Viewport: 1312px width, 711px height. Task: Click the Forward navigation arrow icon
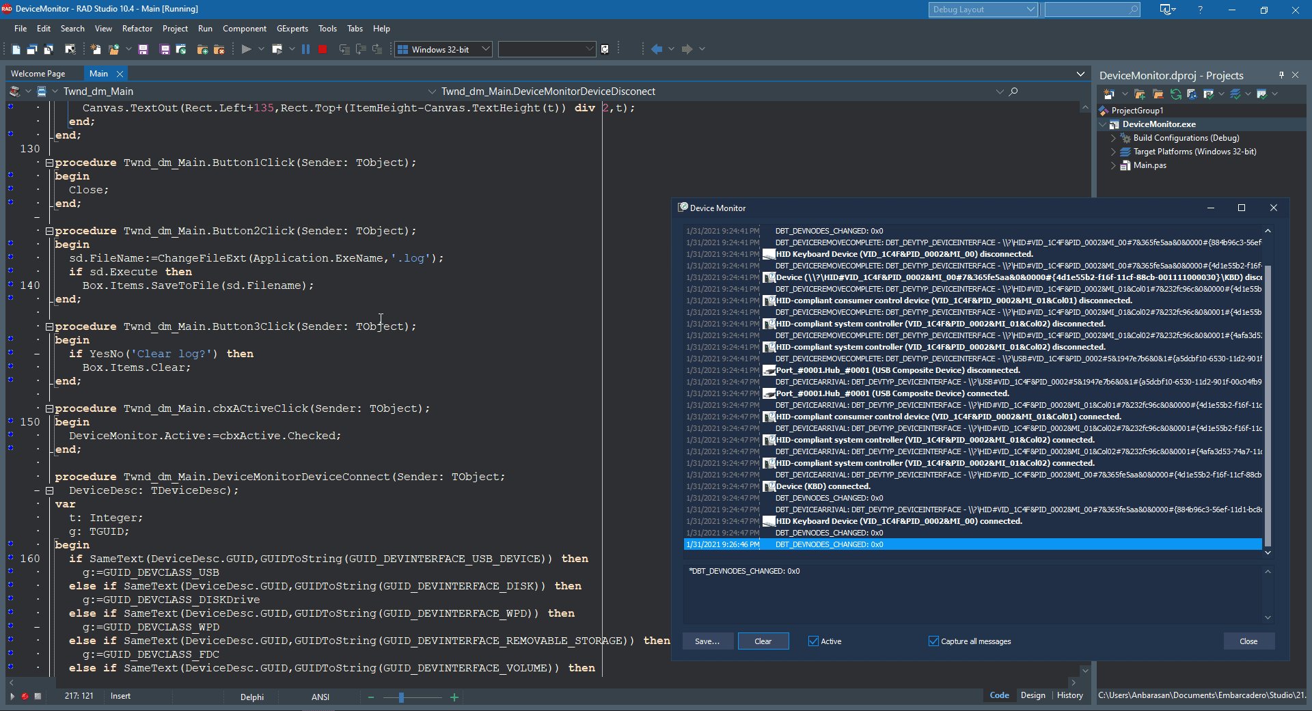(687, 49)
